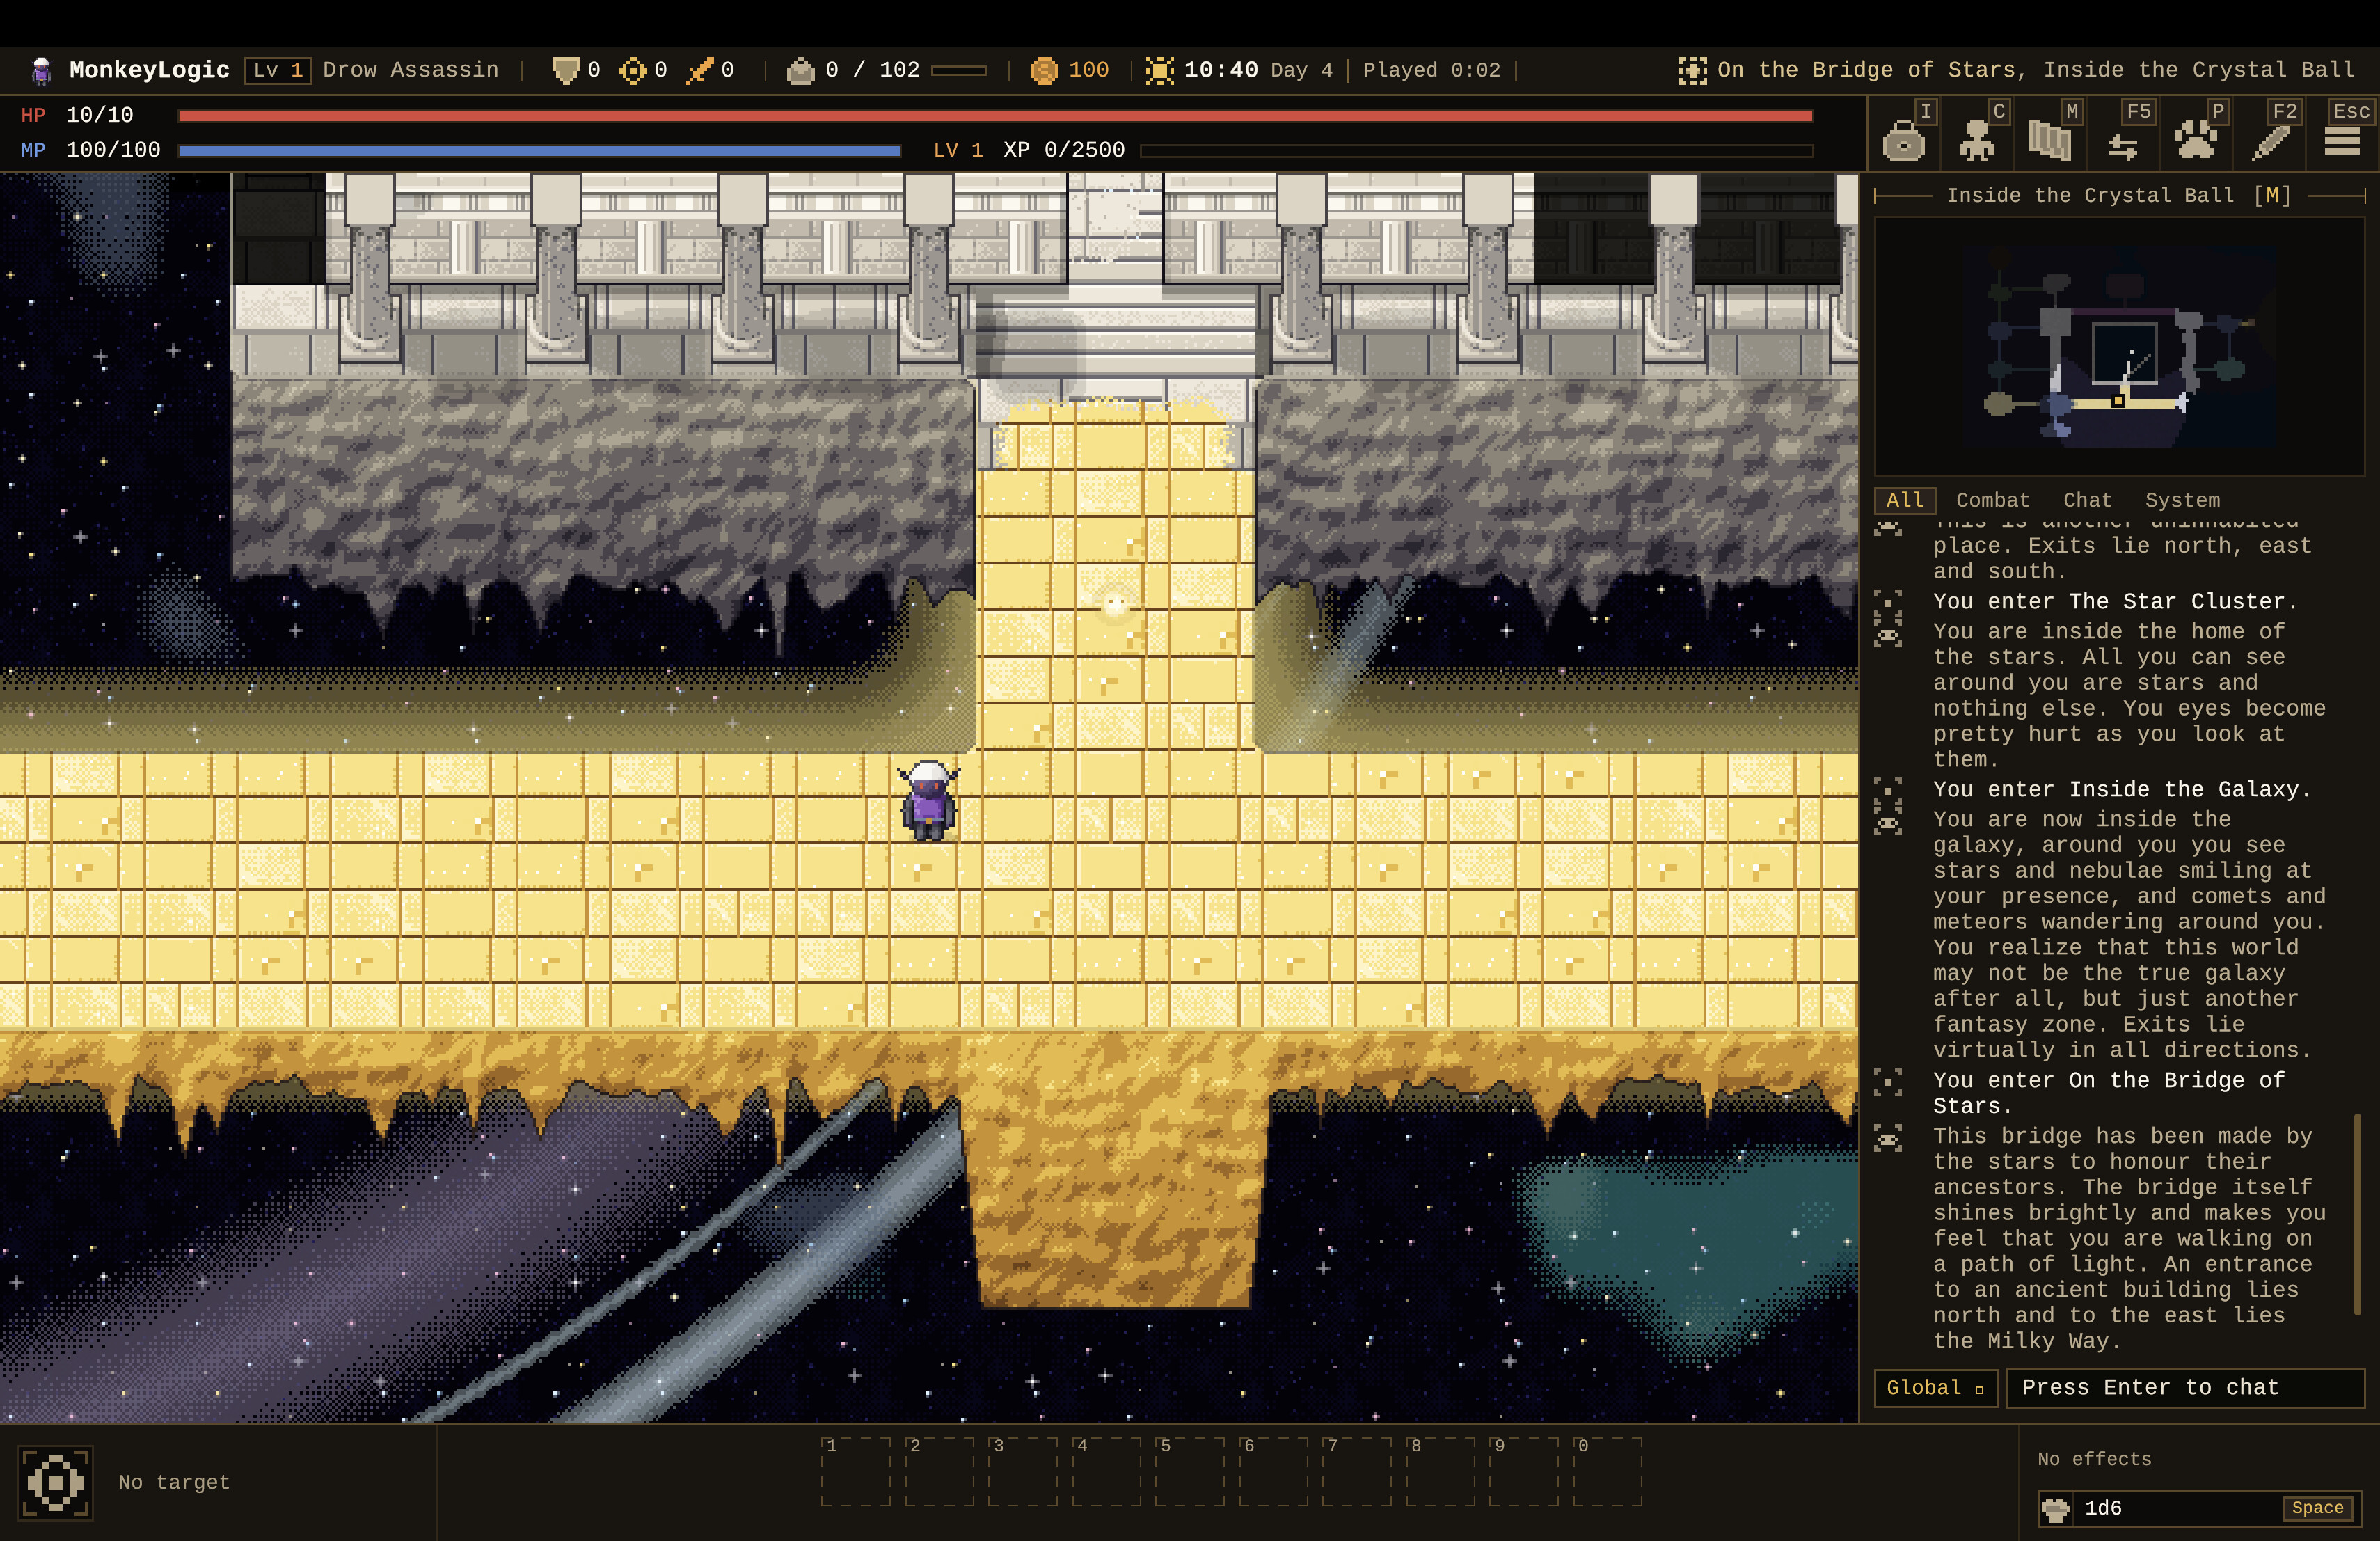2380x1541 pixels.
Task: Click the location marker icon in header
Action: [1693, 70]
